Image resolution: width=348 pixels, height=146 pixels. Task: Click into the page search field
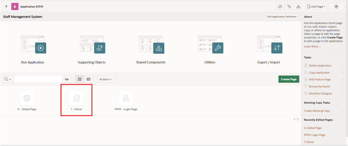tap(38, 79)
